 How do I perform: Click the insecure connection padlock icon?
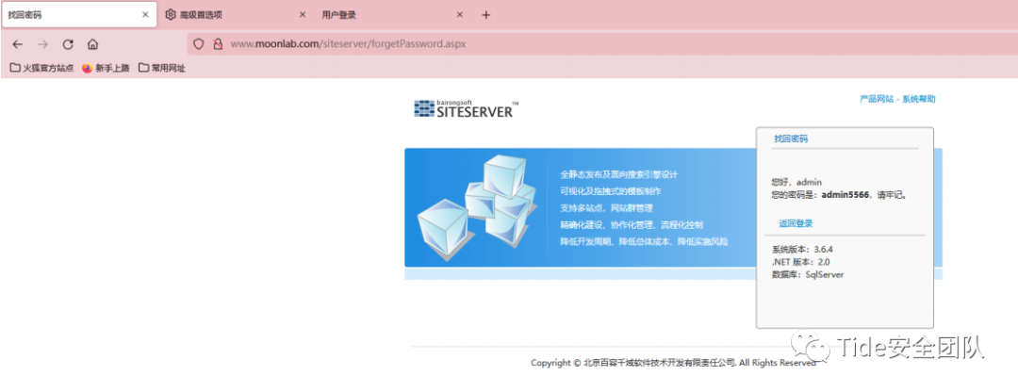218,44
